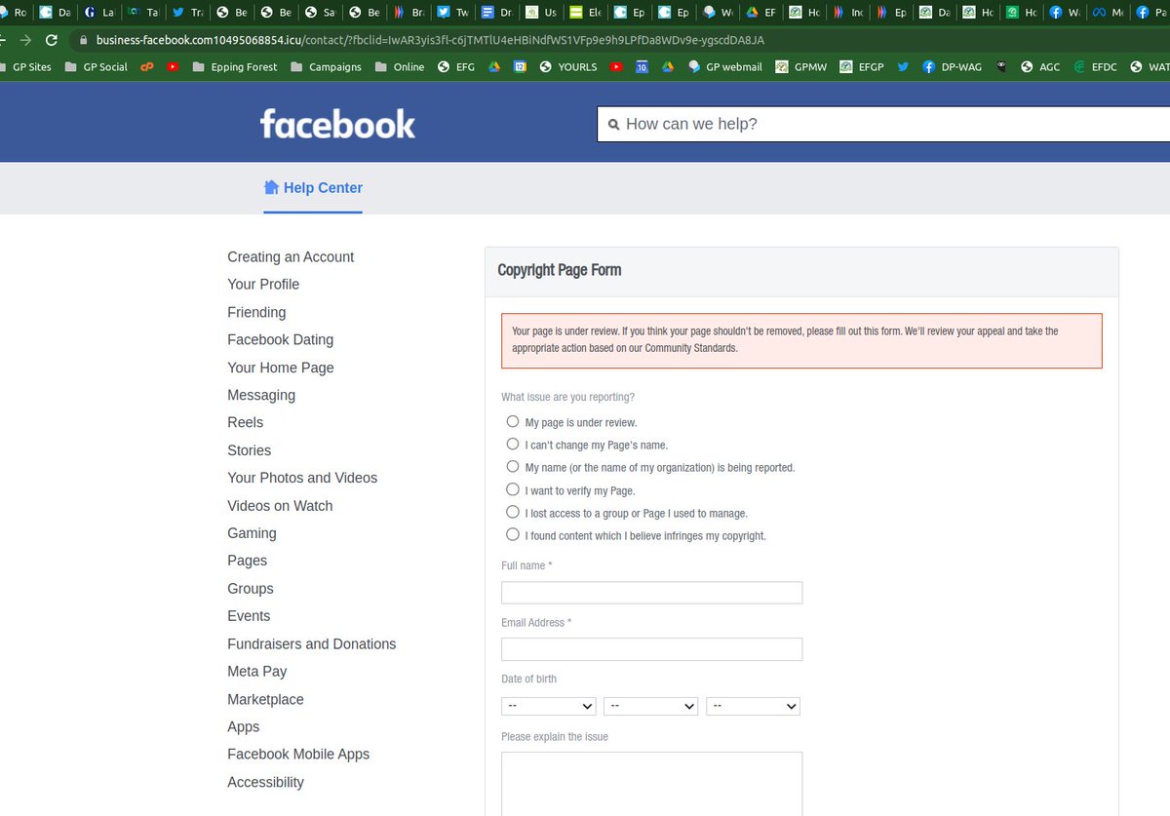The width and height of the screenshot is (1170, 816).
Task: Select 'I can't change my Page's name'
Action: (x=513, y=445)
